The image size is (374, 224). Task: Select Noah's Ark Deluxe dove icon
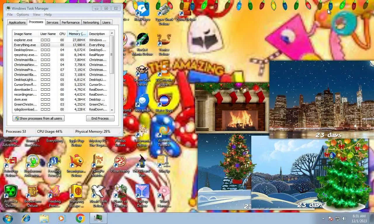pyautogui.click(x=98, y=196)
